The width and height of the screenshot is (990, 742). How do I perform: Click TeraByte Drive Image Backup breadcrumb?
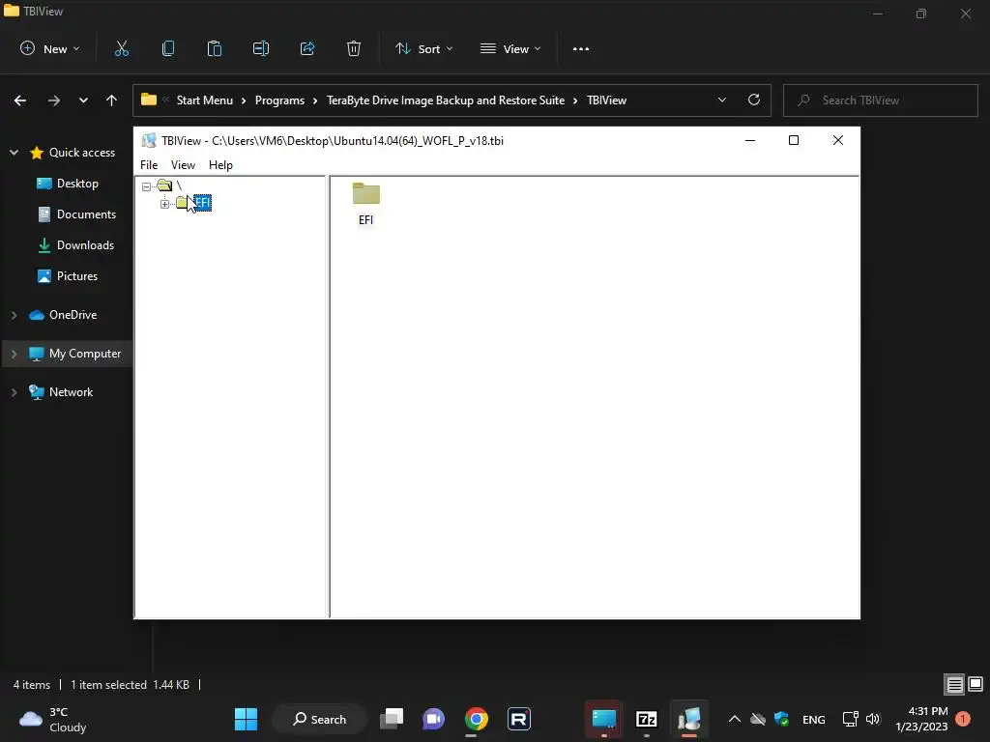446,100
